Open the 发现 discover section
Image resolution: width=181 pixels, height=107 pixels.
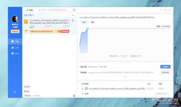pyautogui.click(x=15, y=53)
